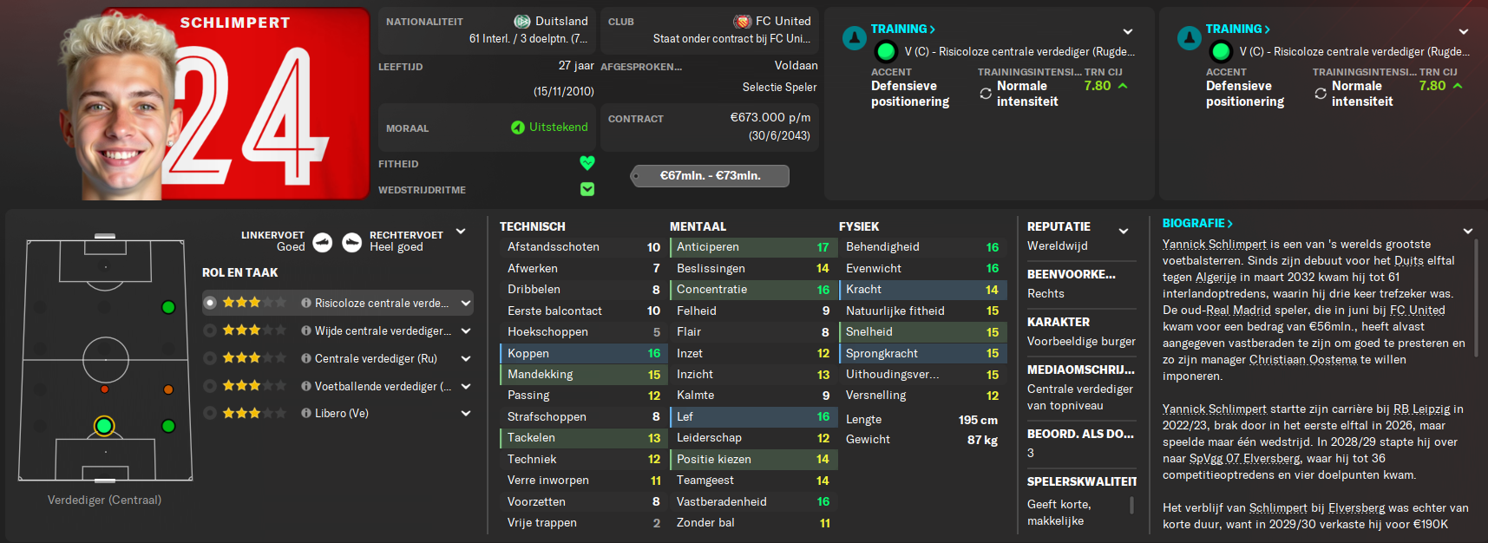Click the Germany flag icon
The width and height of the screenshot is (1488, 543).
(x=522, y=21)
